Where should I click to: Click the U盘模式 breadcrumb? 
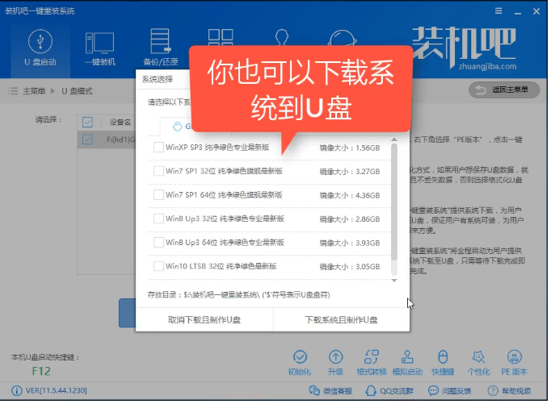pyautogui.click(x=77, y=91)
